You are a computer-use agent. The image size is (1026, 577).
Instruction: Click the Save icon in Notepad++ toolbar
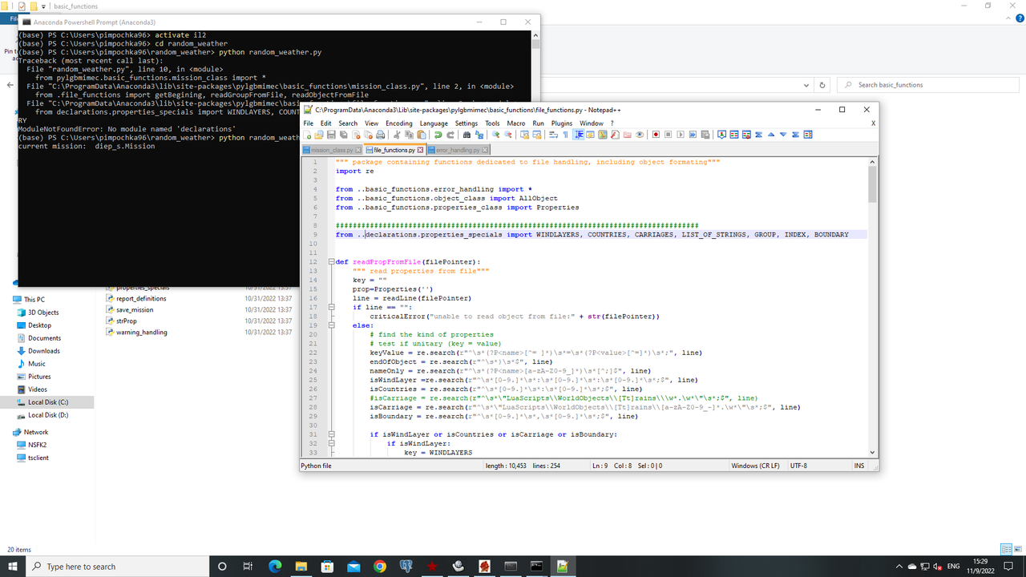331,135
